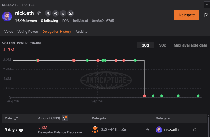Click the red chart point at the drop bottom

pyautogui.click(x=144, y=96)
